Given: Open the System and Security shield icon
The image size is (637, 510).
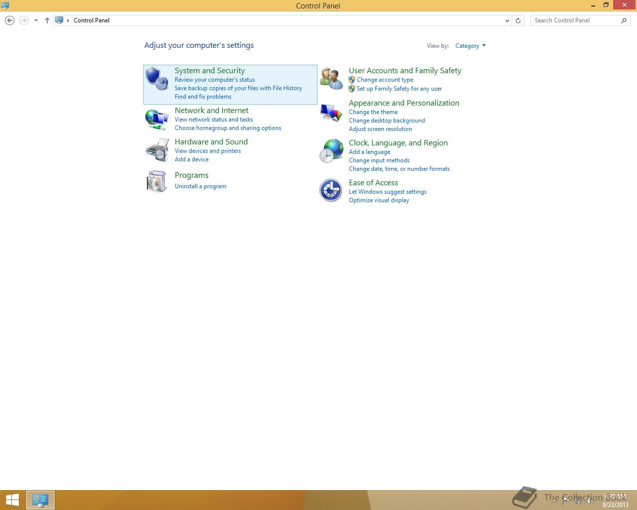Looking at the screenshot, I should pyautogui.click(x=157, y=79).
